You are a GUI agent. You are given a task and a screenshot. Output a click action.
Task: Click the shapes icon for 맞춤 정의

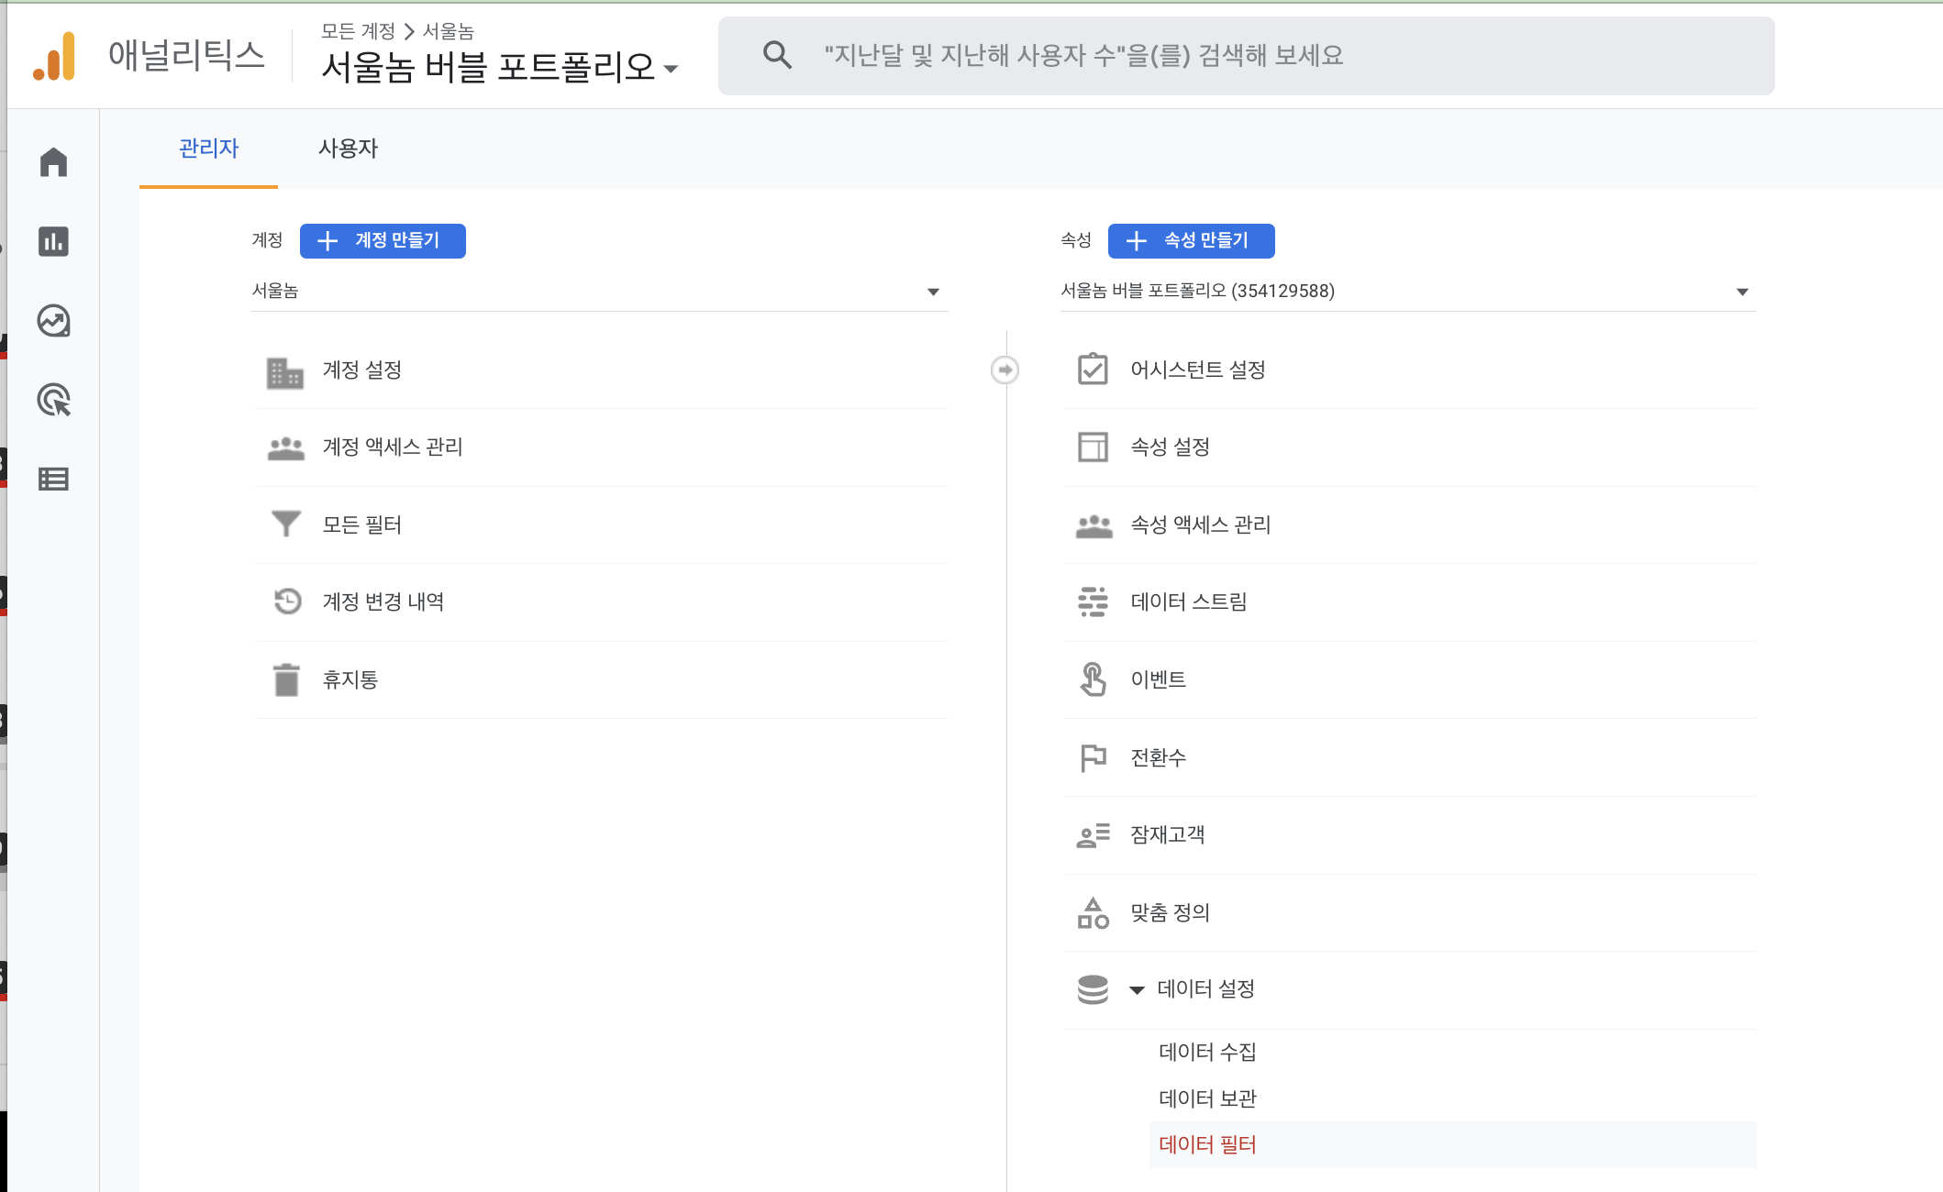coord(1093,912)
